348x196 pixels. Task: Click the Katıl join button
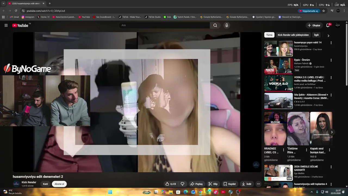pos(45,184)
